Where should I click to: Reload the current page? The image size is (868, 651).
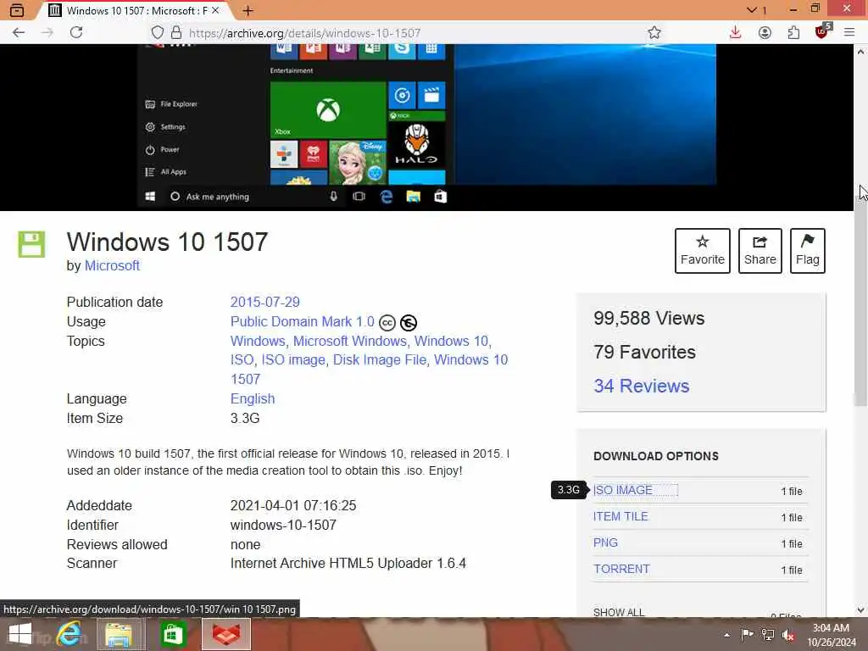(x=76, y=33)
